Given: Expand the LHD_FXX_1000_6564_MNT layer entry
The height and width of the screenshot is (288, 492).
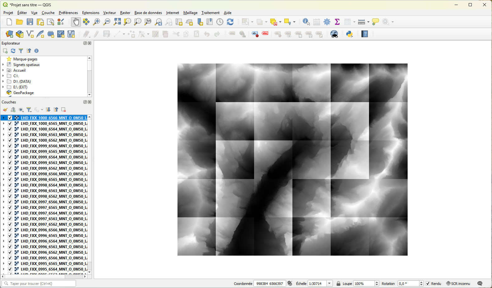Looking at the screenshot, I should click(3, 129).
